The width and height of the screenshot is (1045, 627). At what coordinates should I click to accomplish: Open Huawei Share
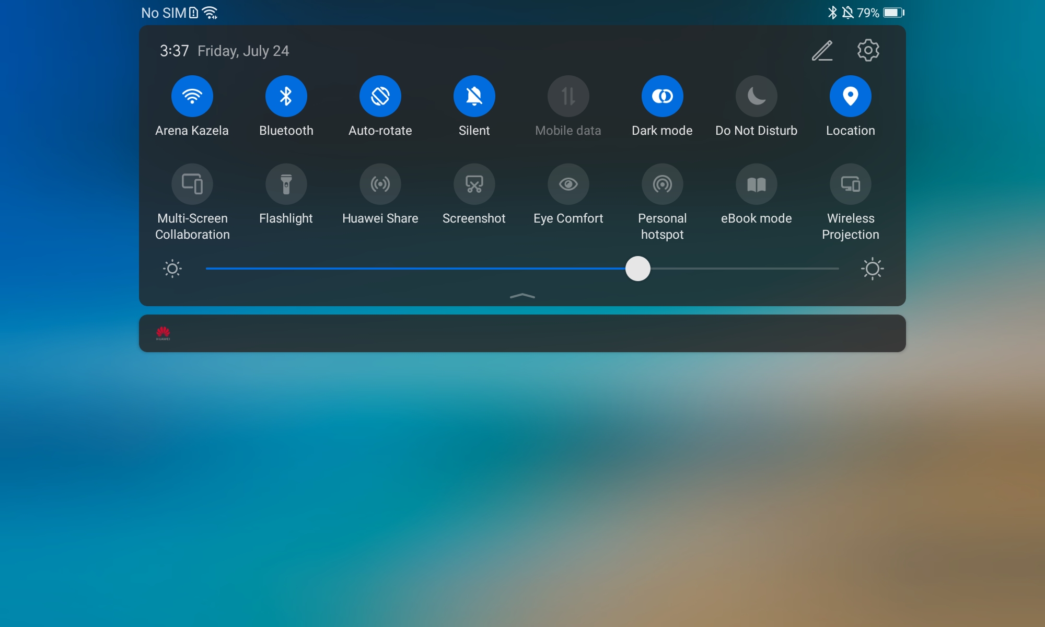(x=380, y=184)
